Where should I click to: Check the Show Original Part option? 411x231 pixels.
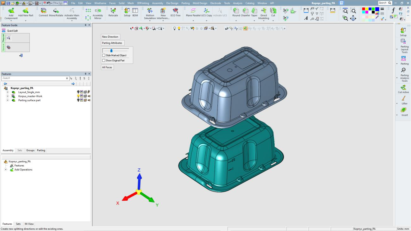point(104,60)
